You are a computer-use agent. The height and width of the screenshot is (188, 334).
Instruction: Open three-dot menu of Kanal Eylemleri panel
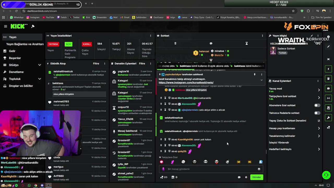pyautogui.click(x=318, y=81)
